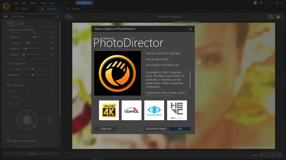Image resolution: width=286 pixels, height=160 pixels.
Task: Click the Intensity slider handle
Action: click(35, 37)
